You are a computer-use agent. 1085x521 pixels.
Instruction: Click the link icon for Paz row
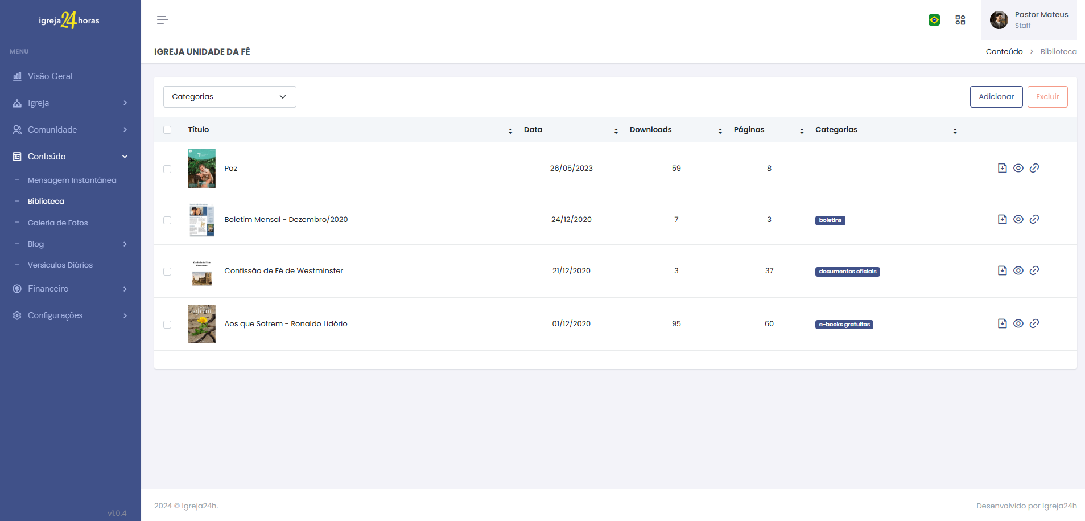click(1034, 168)
